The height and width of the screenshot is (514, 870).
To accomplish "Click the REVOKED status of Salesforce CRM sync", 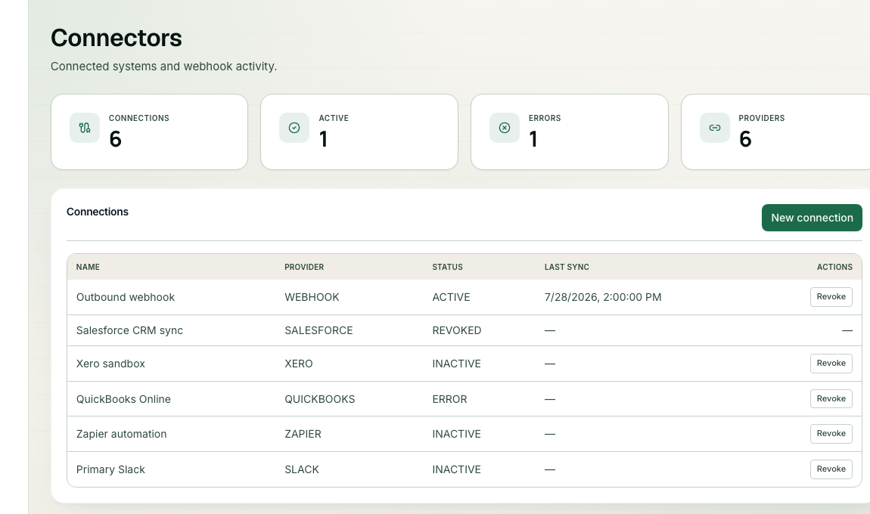I will [x=457, y=330].
